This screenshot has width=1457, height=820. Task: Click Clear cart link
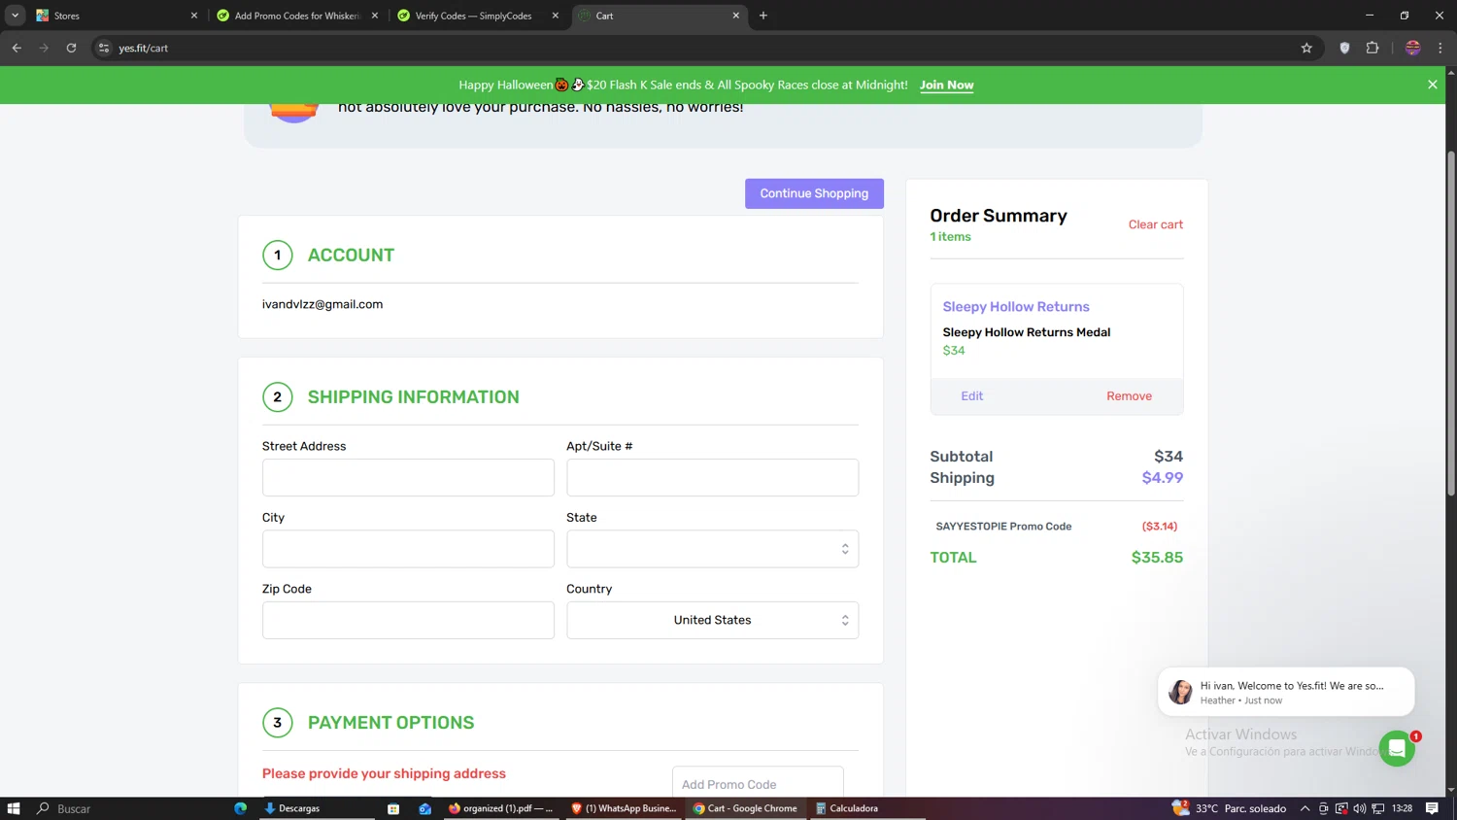[x=1155, y=224]
